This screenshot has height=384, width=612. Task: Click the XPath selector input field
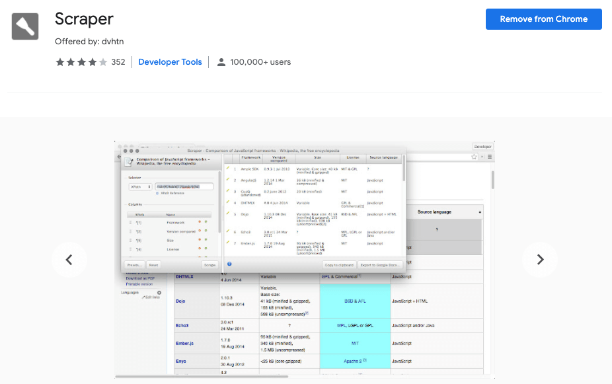(x=184, y=186)
